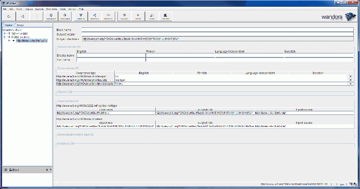Click the Export toolbar icon

pos(95,17)
